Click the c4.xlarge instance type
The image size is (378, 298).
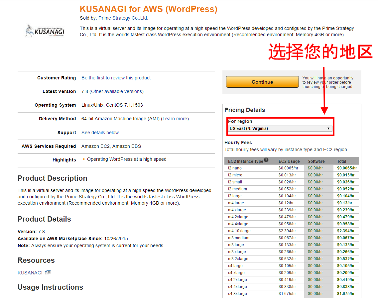(x=236, y=273)
